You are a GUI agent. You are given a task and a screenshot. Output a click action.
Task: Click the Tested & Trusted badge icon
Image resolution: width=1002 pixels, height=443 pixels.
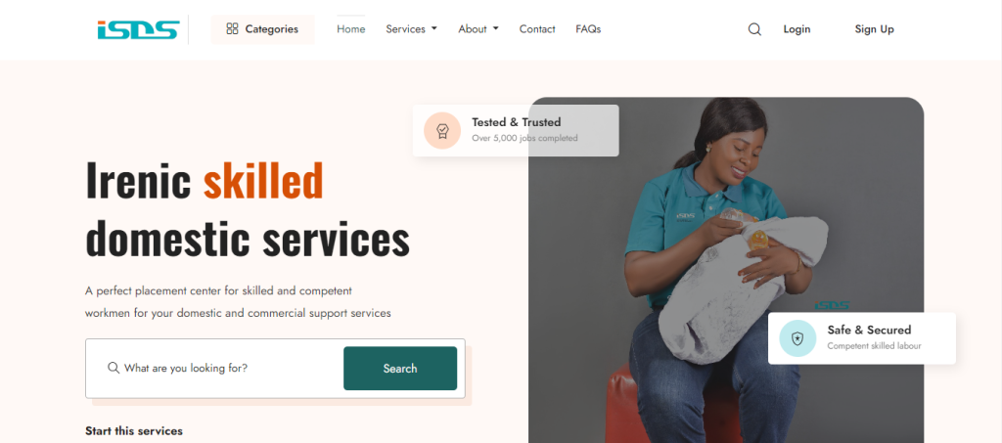pyautogui.click(x=442, y=131)
